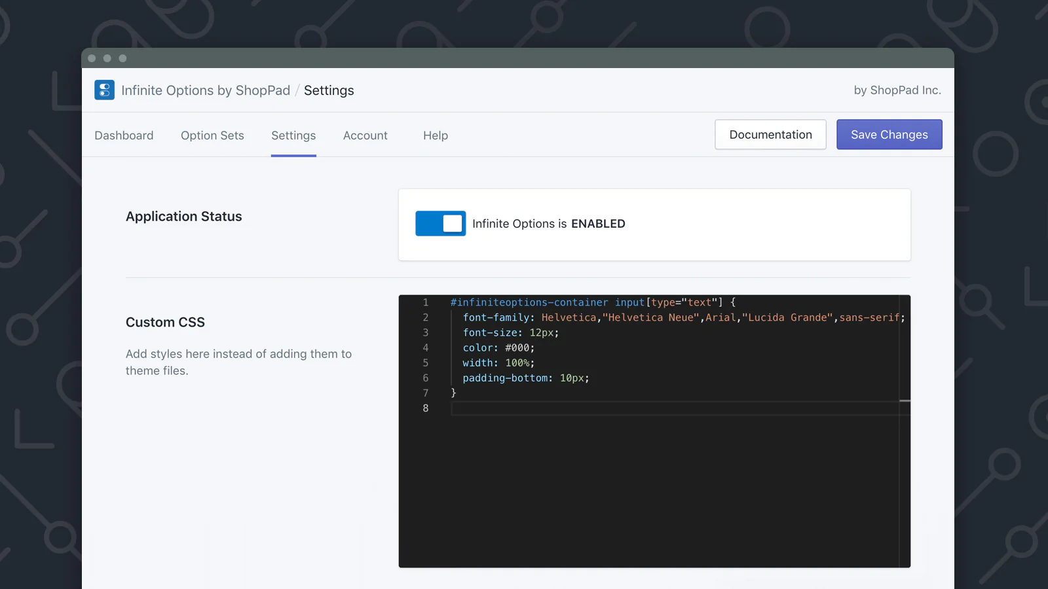Click line number 1 in the editor gutter
This screenshot has width=1048, height=589.
(x=426, y=302)
